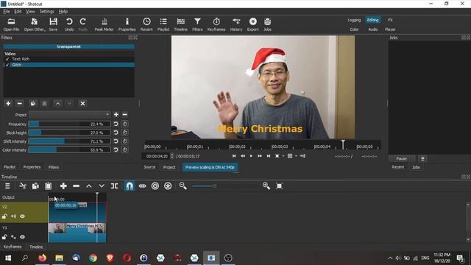The image size is (471, 265).
Task: Show the History panel
Action: [x=236, y=24]
